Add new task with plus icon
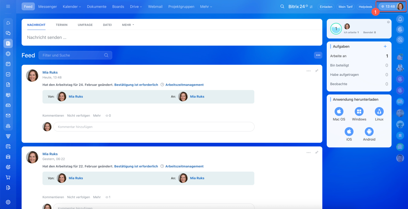The height and width of the screenshot is (209, 408). (385, 47)
